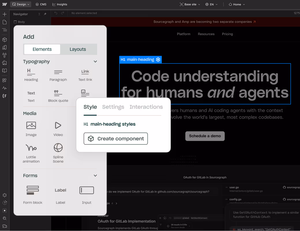Image resolution: width=300 pixels, height=231 pixels.
Task: Pin the Navigator panel
Action: coord(45,14)
